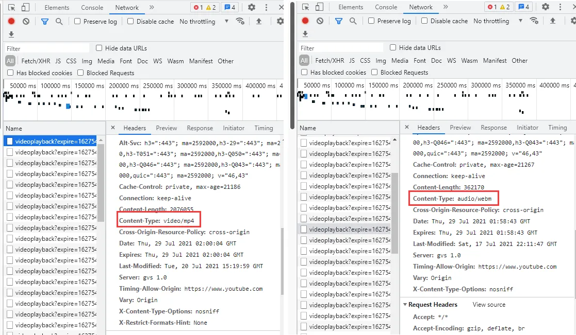Click messages badge showing 4 in left DevTools
576x335 pixels.
tap(229, 7)
